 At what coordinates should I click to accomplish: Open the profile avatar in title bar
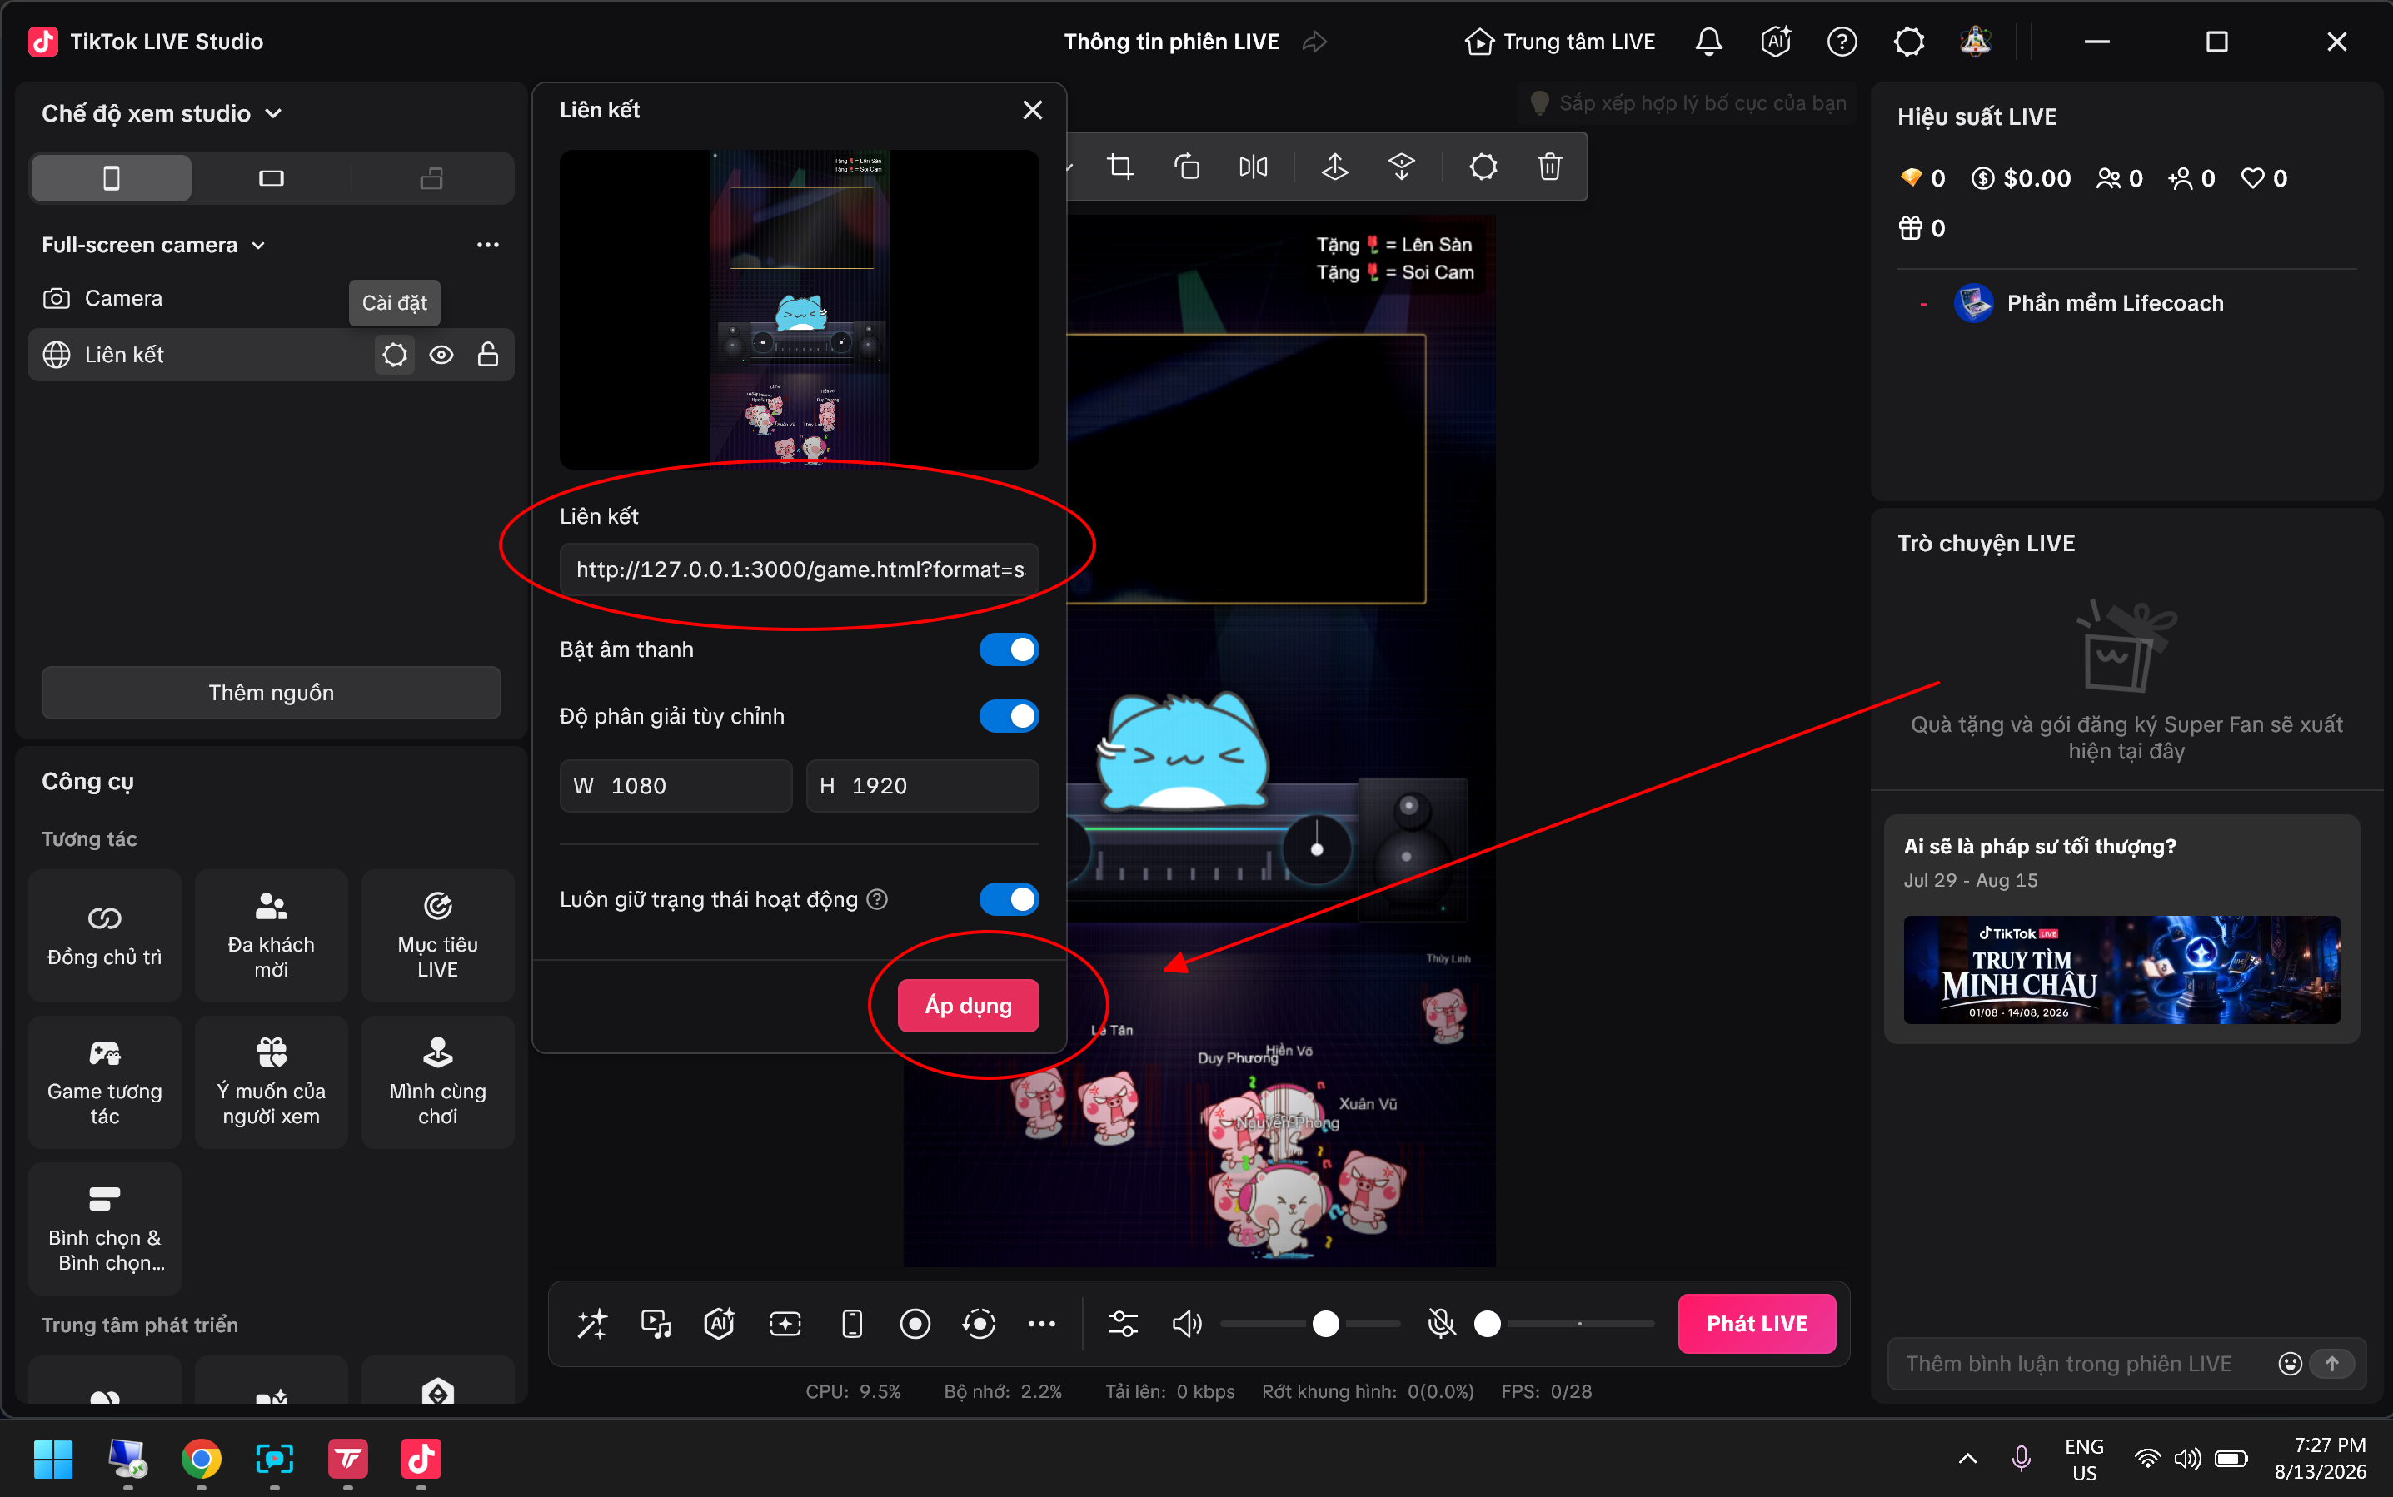coord(1975,42)
